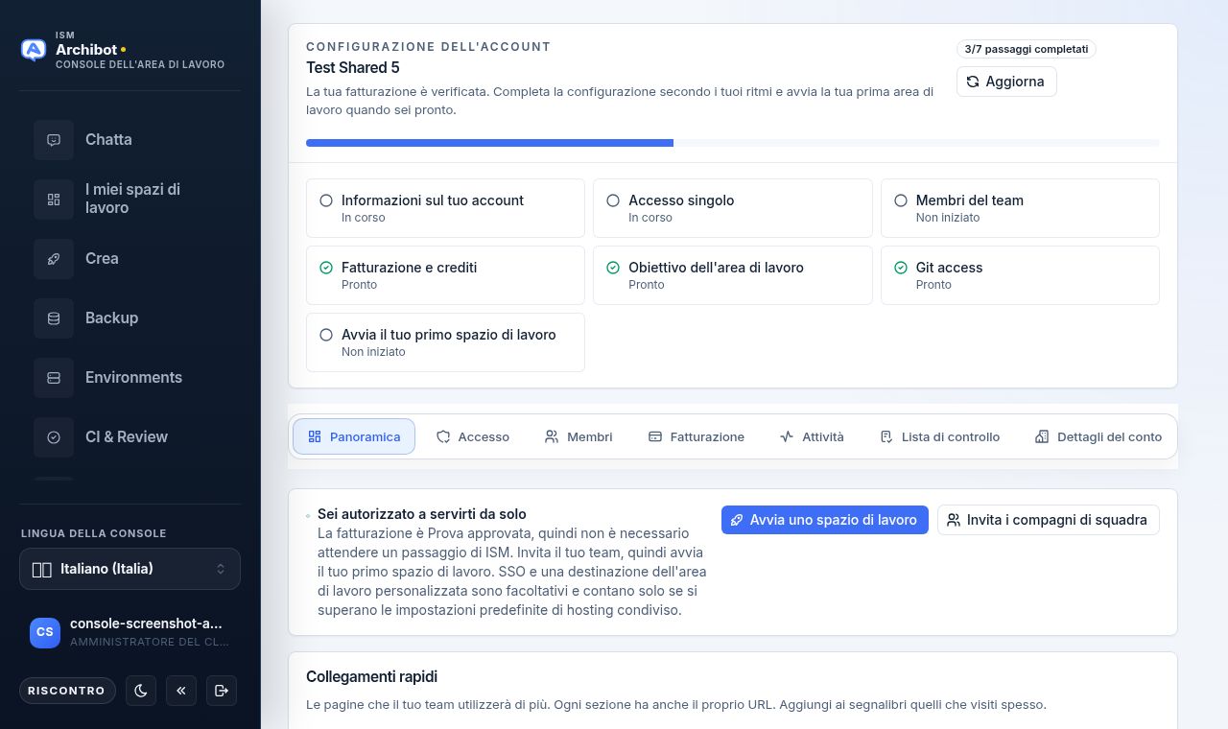Click the empty circle beside Informazioni sul tuo account

326,200
